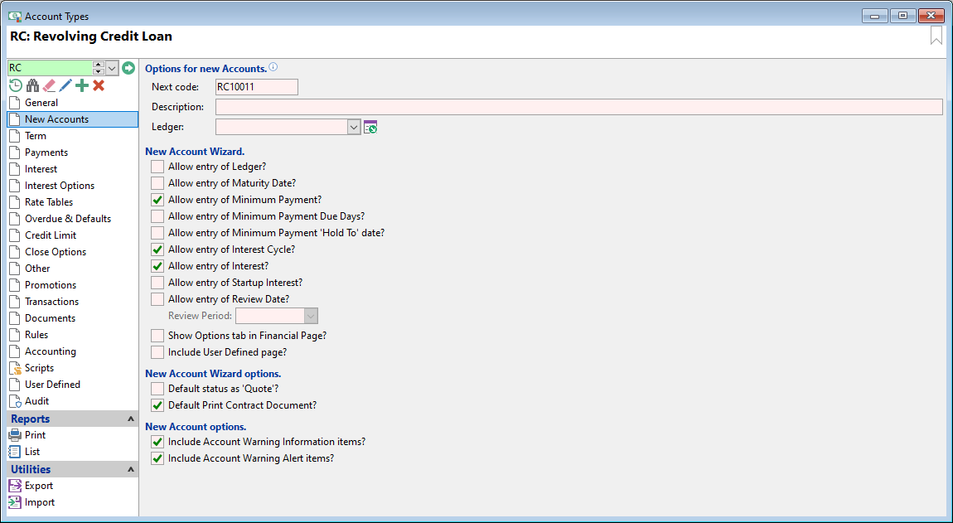Open the RC account type dropdown arrow
The width and height of the screenshot is (953, 523).
[x=112, y=67]
